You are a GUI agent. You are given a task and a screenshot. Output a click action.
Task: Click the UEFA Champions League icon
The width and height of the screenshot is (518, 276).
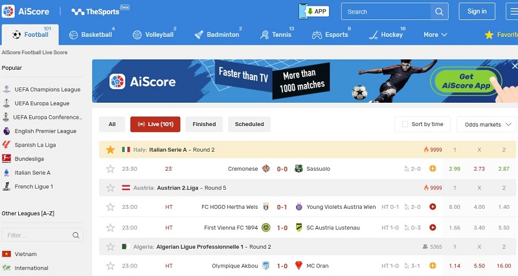(6, 89)
